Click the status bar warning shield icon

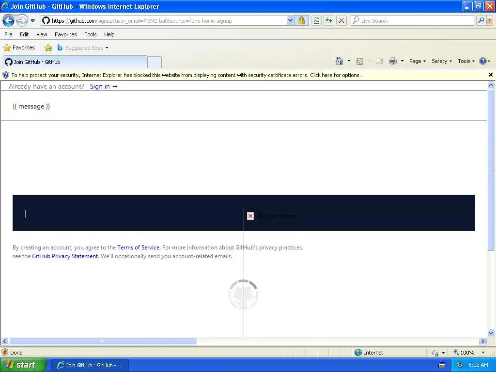(5, 353)
